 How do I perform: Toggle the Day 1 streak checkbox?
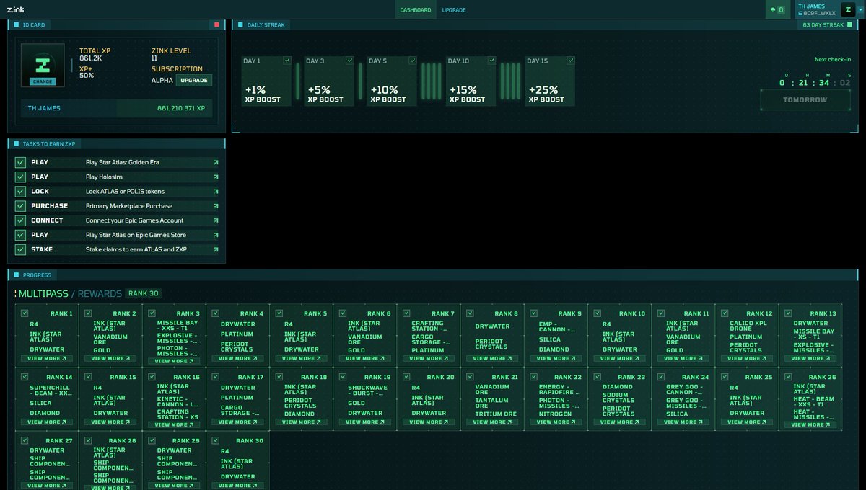tap(287, 60)
